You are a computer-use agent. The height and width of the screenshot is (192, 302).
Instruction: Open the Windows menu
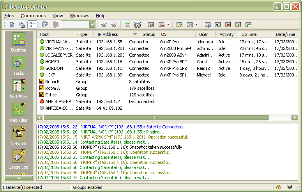point(79,16)
